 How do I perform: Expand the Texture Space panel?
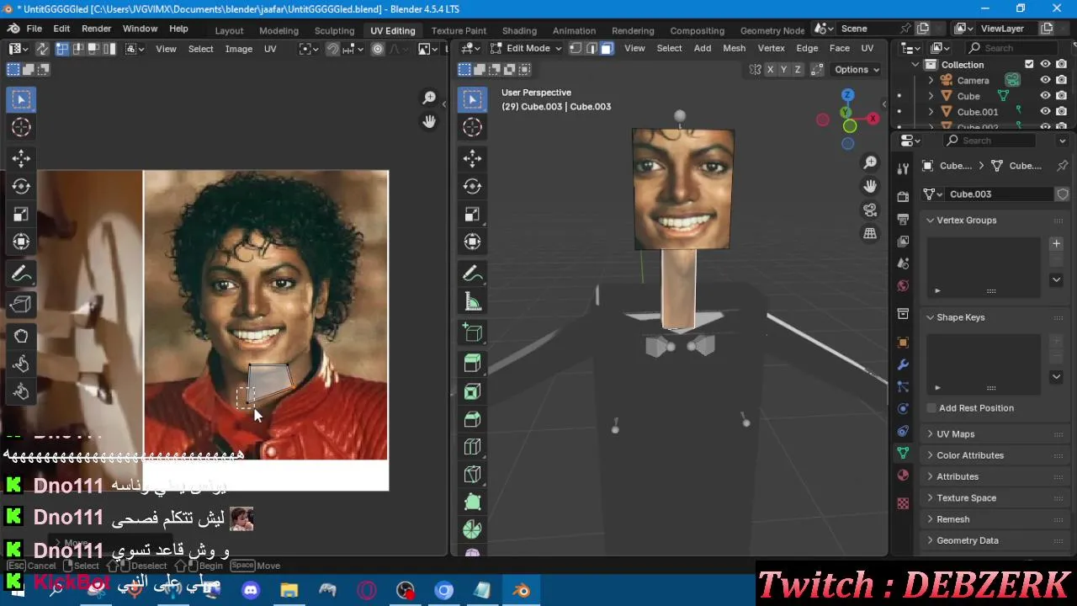tap(931, 498)
